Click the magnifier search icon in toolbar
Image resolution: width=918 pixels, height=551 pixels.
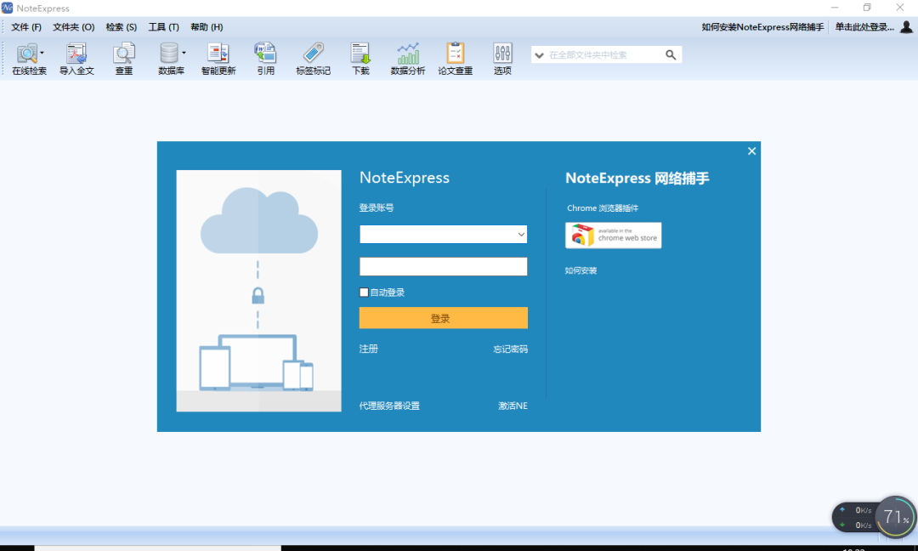tap(671, 55)
